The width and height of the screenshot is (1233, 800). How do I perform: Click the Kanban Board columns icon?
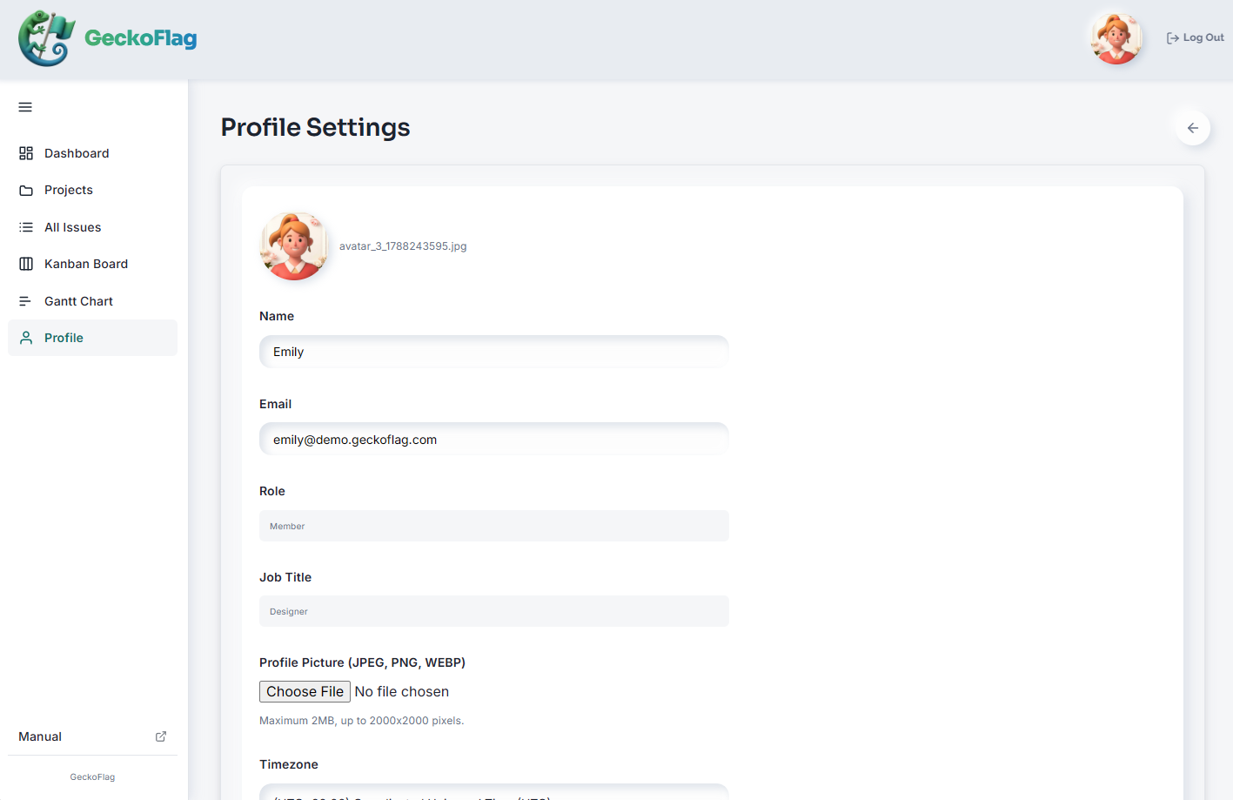[26, 264]
